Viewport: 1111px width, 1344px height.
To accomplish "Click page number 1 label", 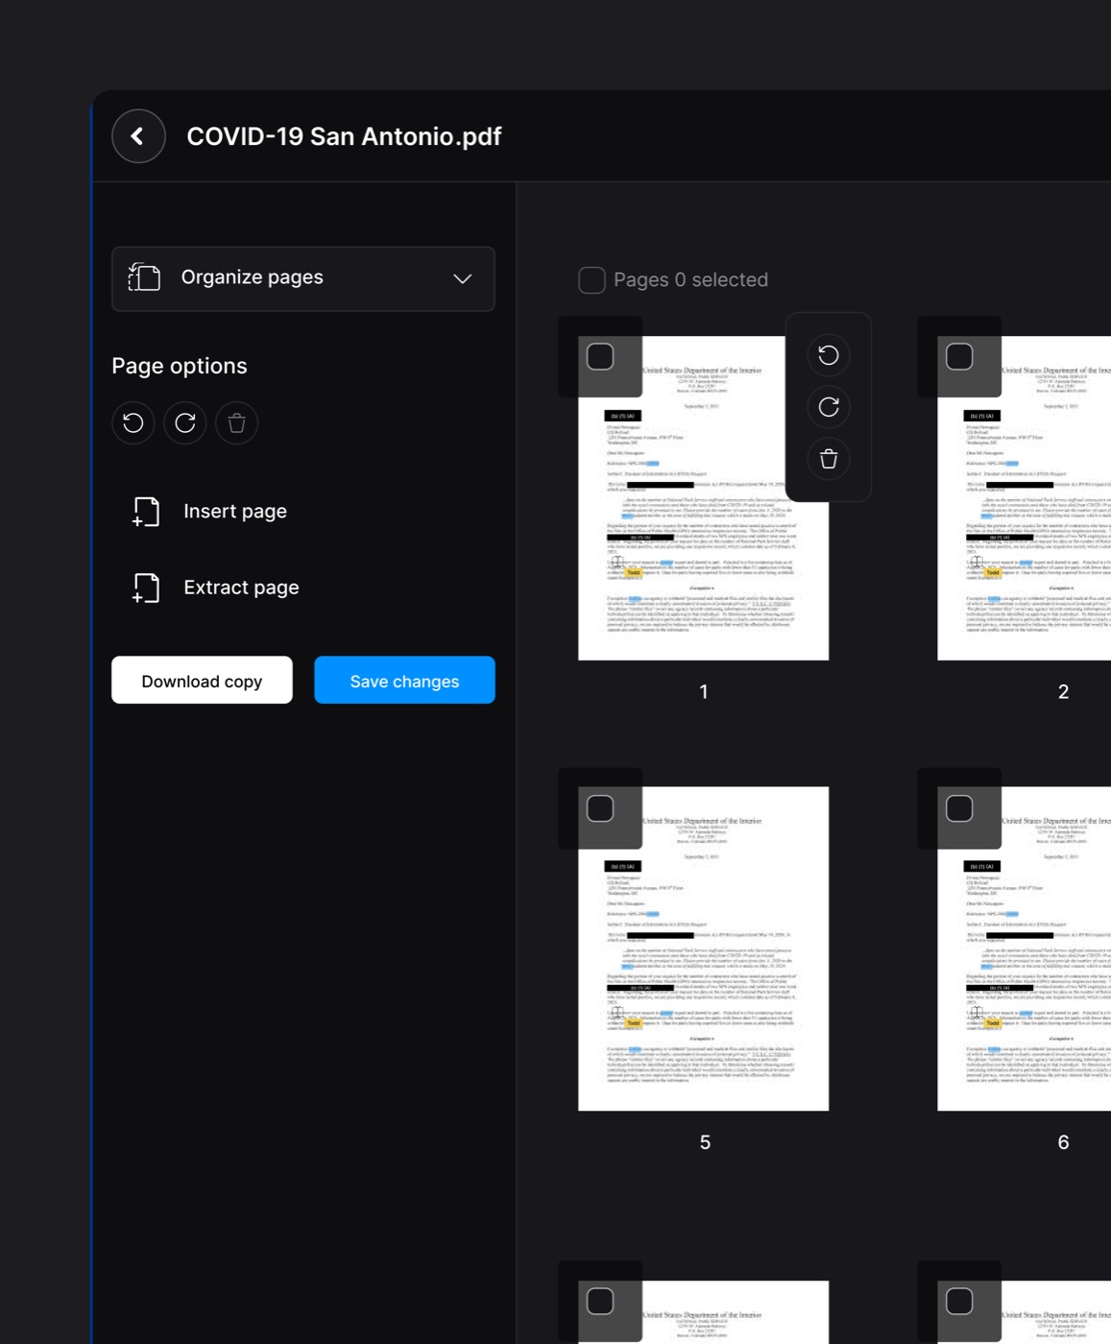I will (704, 692).
